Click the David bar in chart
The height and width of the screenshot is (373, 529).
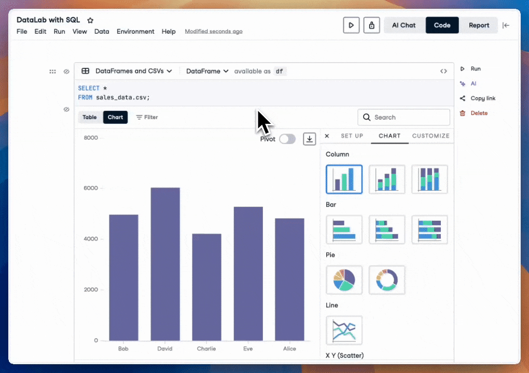coord(165,264)
